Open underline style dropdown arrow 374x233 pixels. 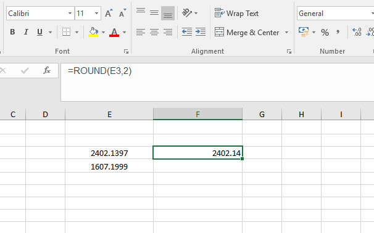tap(50, 32)
